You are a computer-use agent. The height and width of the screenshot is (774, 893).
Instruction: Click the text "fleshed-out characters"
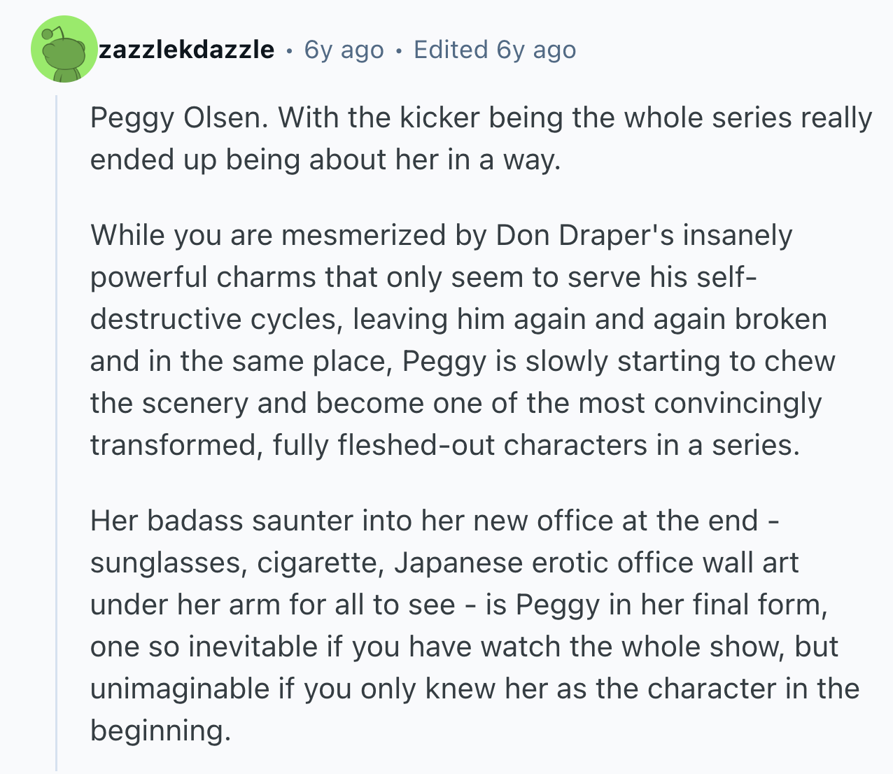pyautogui.click(x=492, y=445)
